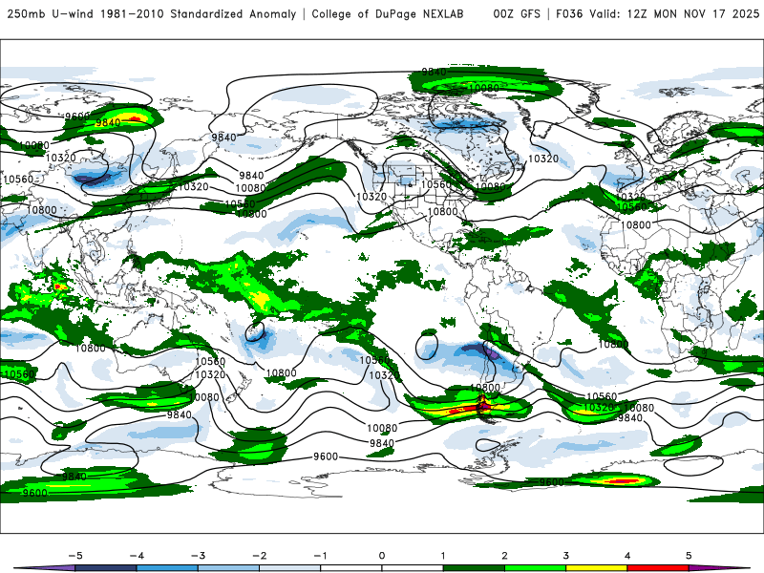Click the "4" colorbar tick label

tap(627, 556)
